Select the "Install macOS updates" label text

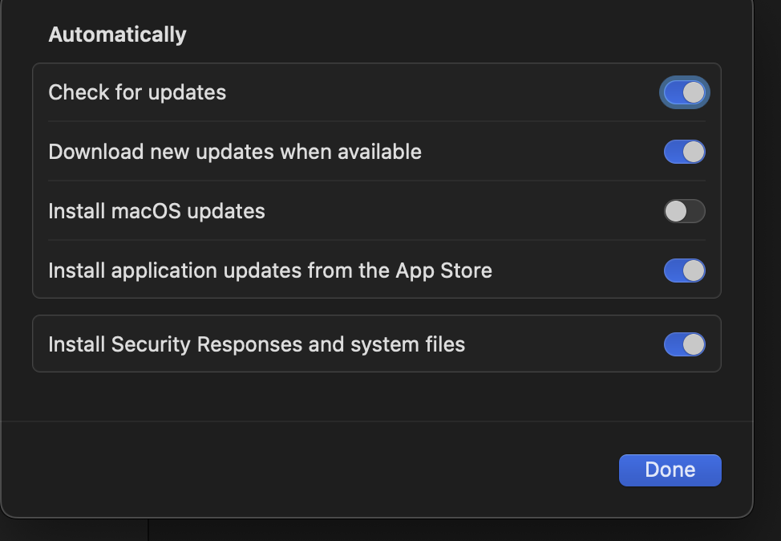pyautogui.click(x=156, y=211)
